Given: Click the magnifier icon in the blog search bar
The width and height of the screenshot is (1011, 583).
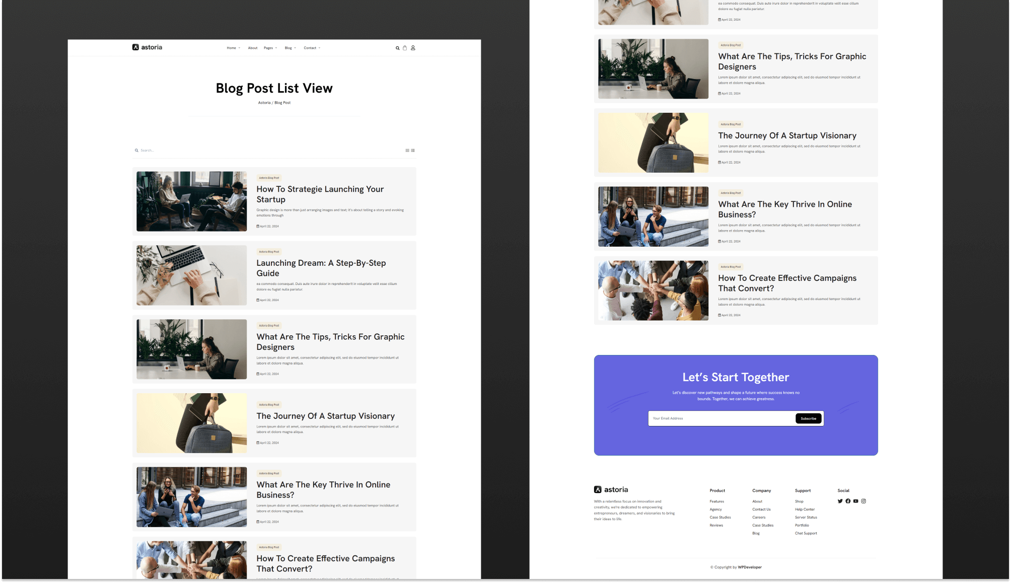Looking at the screenshot, I should (136, 151).
